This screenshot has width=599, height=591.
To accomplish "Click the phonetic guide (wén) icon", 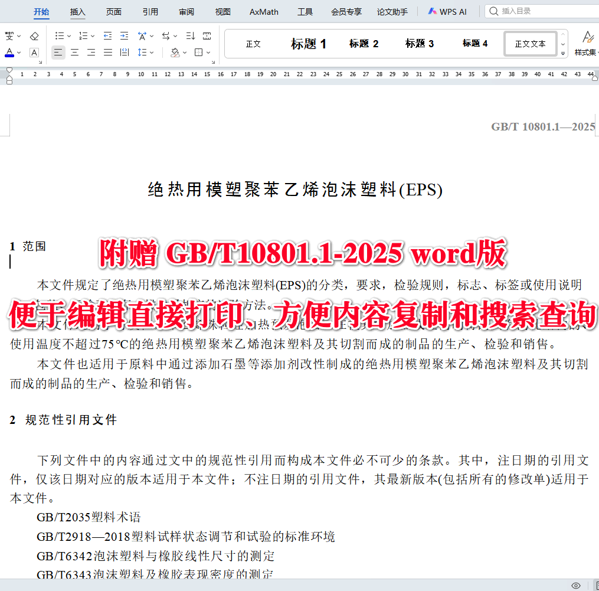I will [9, 36].
